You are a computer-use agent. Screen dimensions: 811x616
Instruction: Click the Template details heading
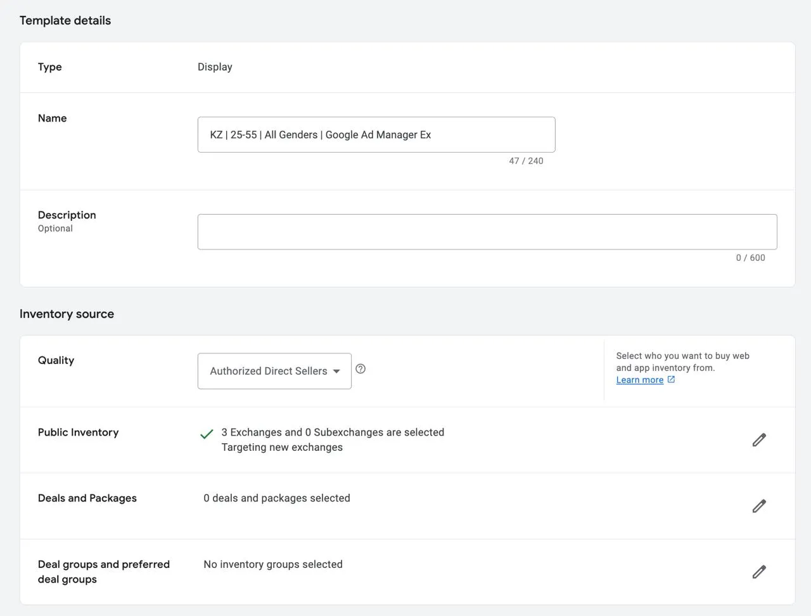[65, 20]
